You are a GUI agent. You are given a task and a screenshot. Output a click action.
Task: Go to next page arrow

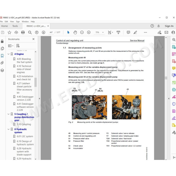click(x=43, y=32)
